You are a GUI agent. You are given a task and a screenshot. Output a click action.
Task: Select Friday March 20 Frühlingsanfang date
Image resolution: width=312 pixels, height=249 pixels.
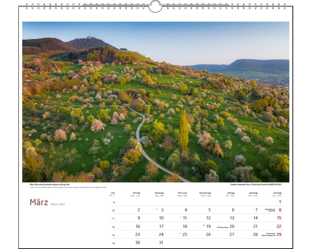[232, 226]
